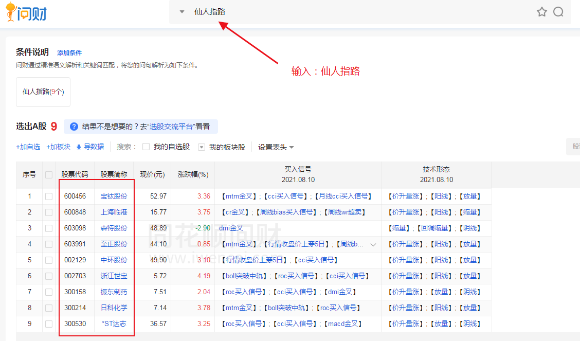Viewport: 580px width, 341px height.
Task: Expand 设置表头 dropdown
Action: pos(276,147)
